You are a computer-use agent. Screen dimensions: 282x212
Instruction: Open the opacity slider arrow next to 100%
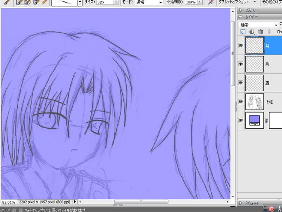(200, 2)
